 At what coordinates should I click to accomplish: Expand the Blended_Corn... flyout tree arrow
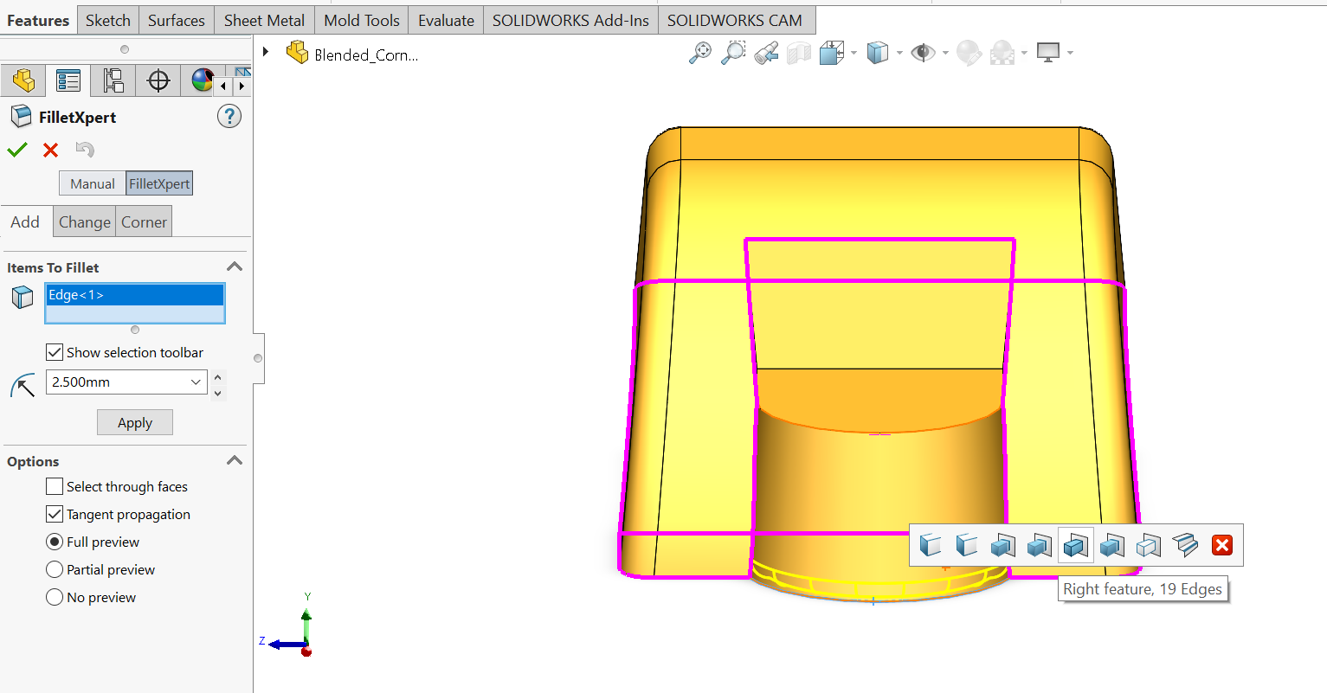click(266, 53)
